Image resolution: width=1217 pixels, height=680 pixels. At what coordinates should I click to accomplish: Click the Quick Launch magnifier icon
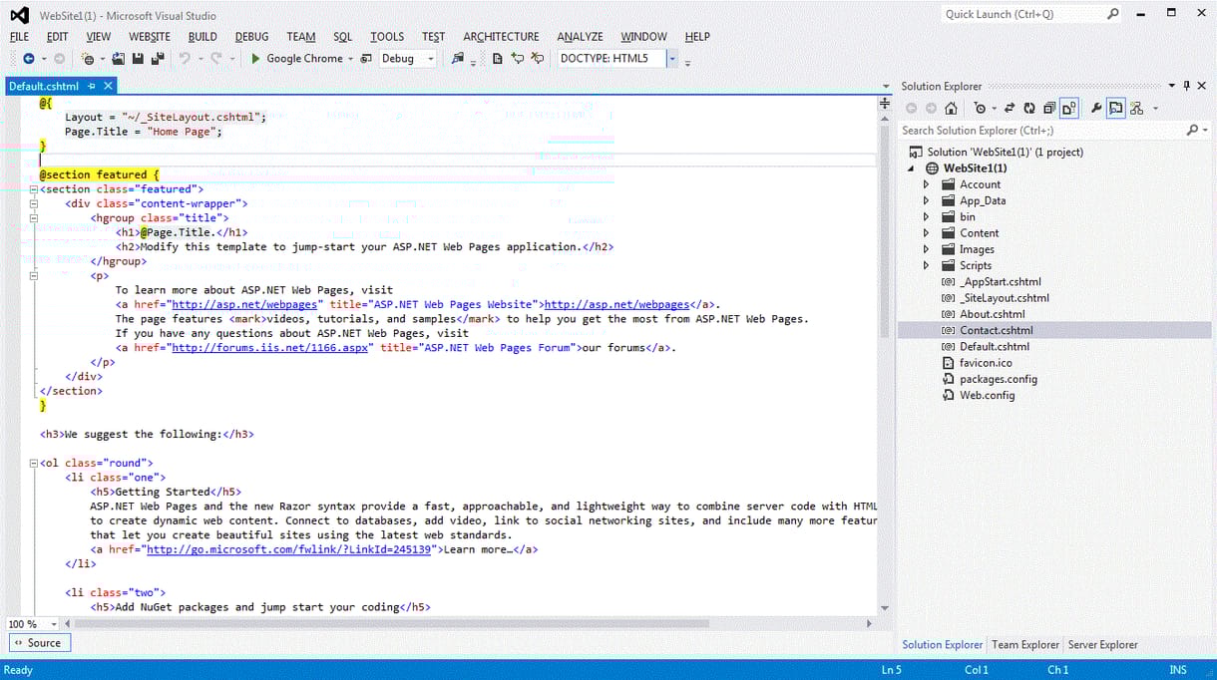(x=1113, y=14)
